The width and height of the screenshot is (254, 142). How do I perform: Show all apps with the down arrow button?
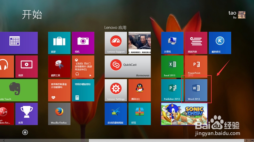tap(25, 132)
